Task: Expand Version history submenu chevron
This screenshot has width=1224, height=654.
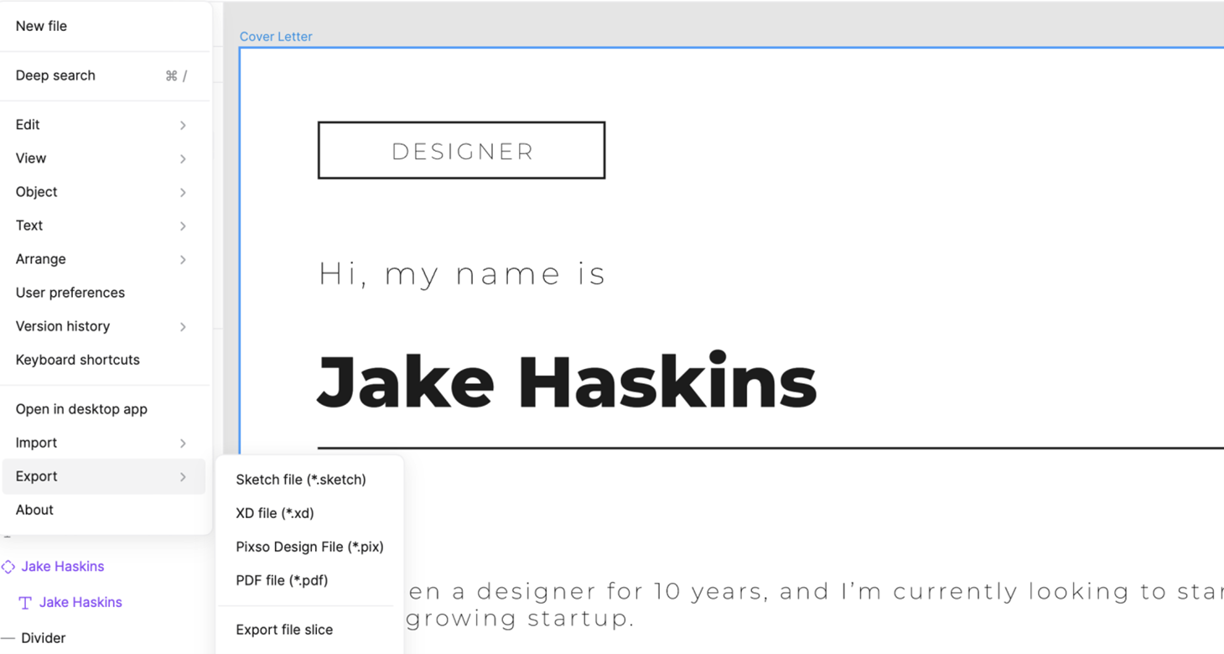Action: (183, 326)
